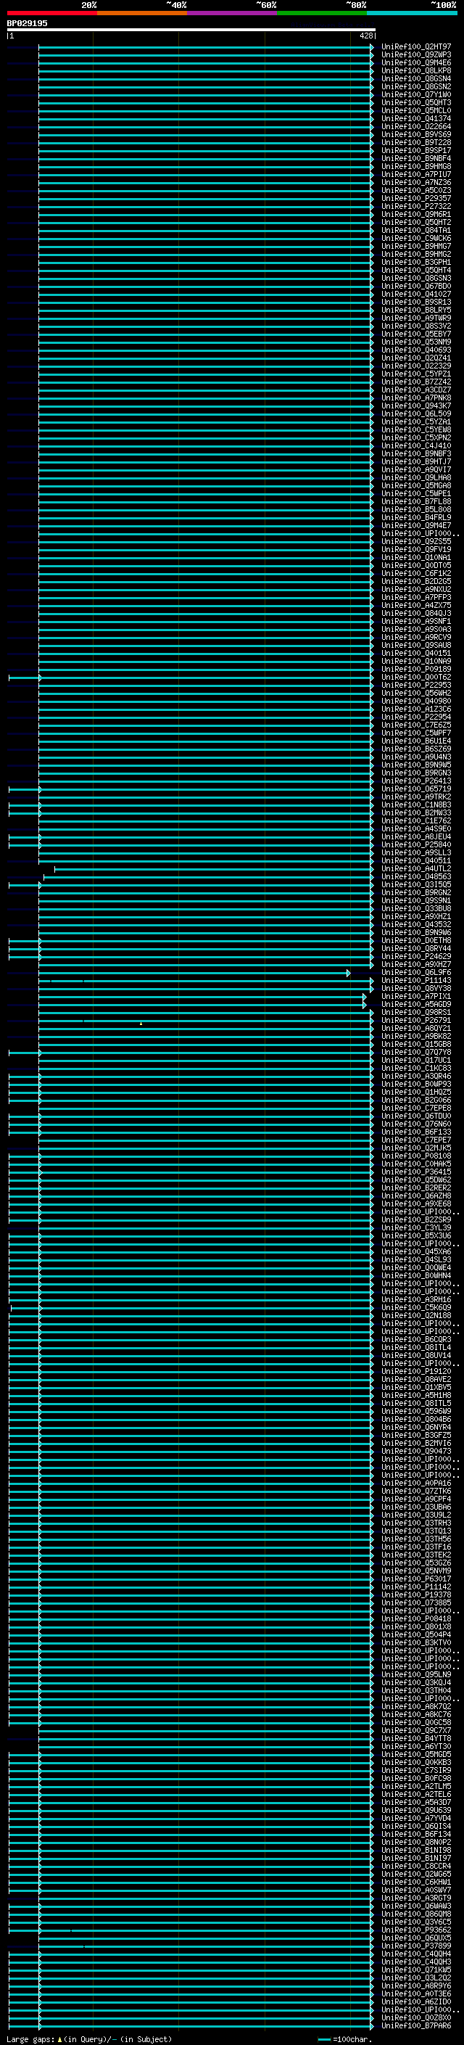Select hit label UniRef100_P29357
Image resolution: width=464 pixels, height=2045 pixels.
pyautogui.click(x=416, y=199)
